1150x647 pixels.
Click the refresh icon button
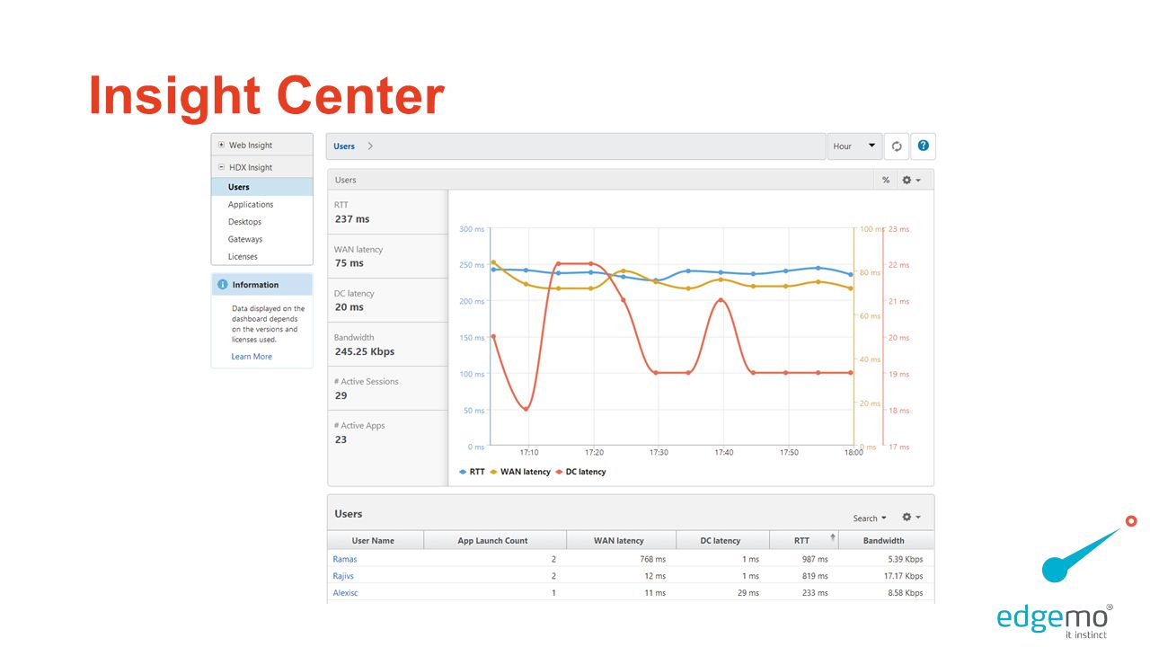point(897,146)
